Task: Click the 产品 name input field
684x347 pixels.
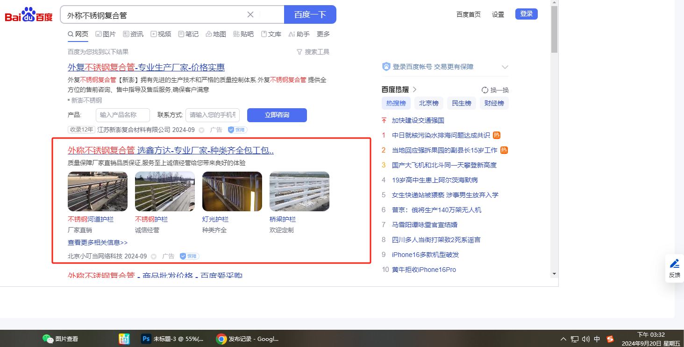Action: point(123,115)
